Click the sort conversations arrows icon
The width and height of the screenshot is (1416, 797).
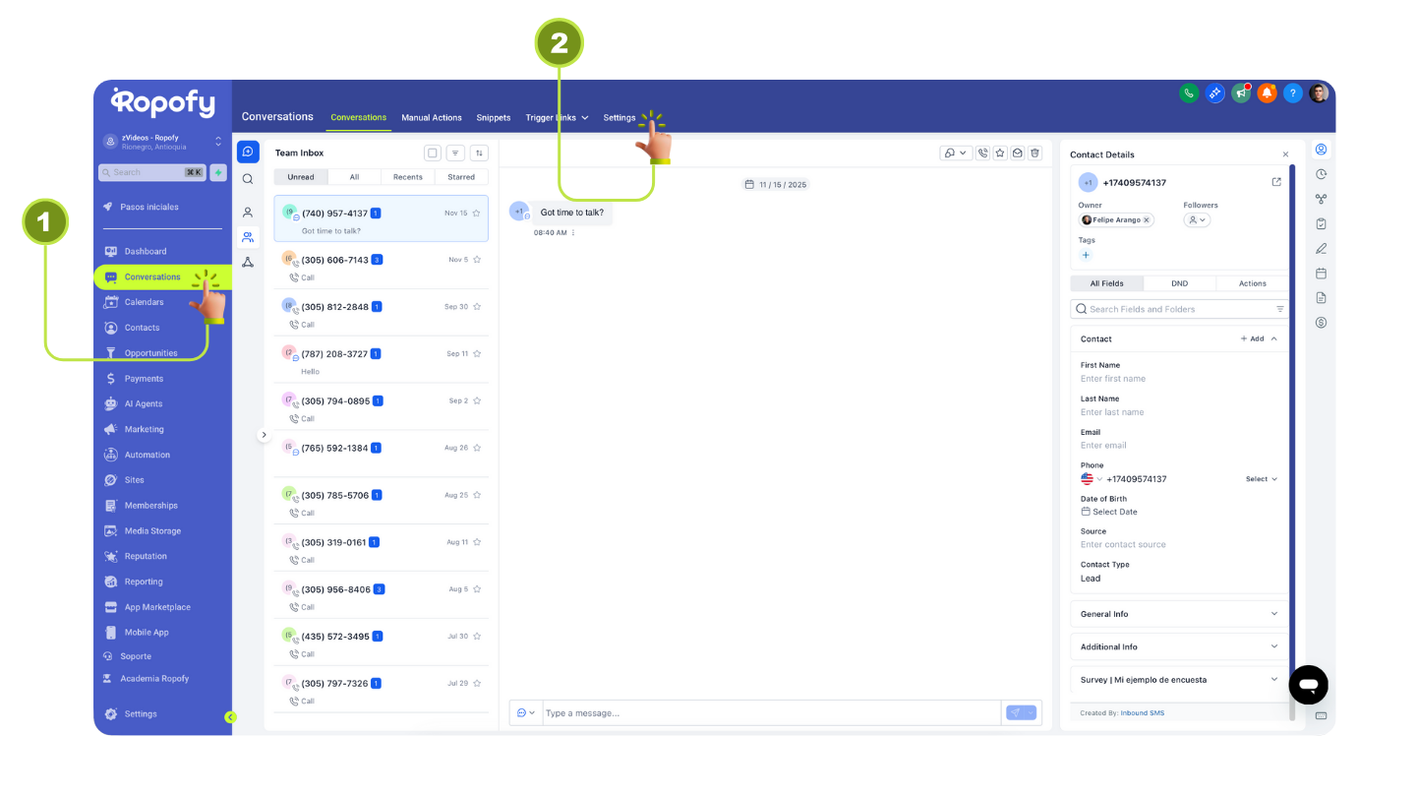479,153
